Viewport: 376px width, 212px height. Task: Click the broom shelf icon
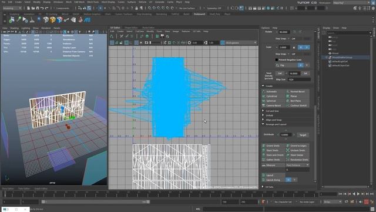click(32, 20)
